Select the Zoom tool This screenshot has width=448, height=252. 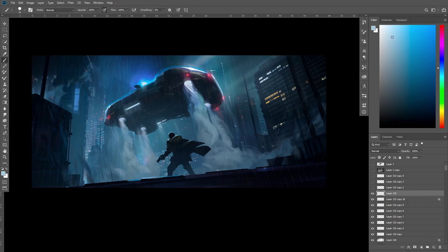point(5,157)
